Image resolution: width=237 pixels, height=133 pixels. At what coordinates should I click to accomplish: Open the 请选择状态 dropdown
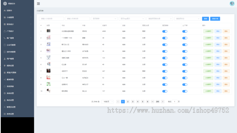click(x=187, y=19)
